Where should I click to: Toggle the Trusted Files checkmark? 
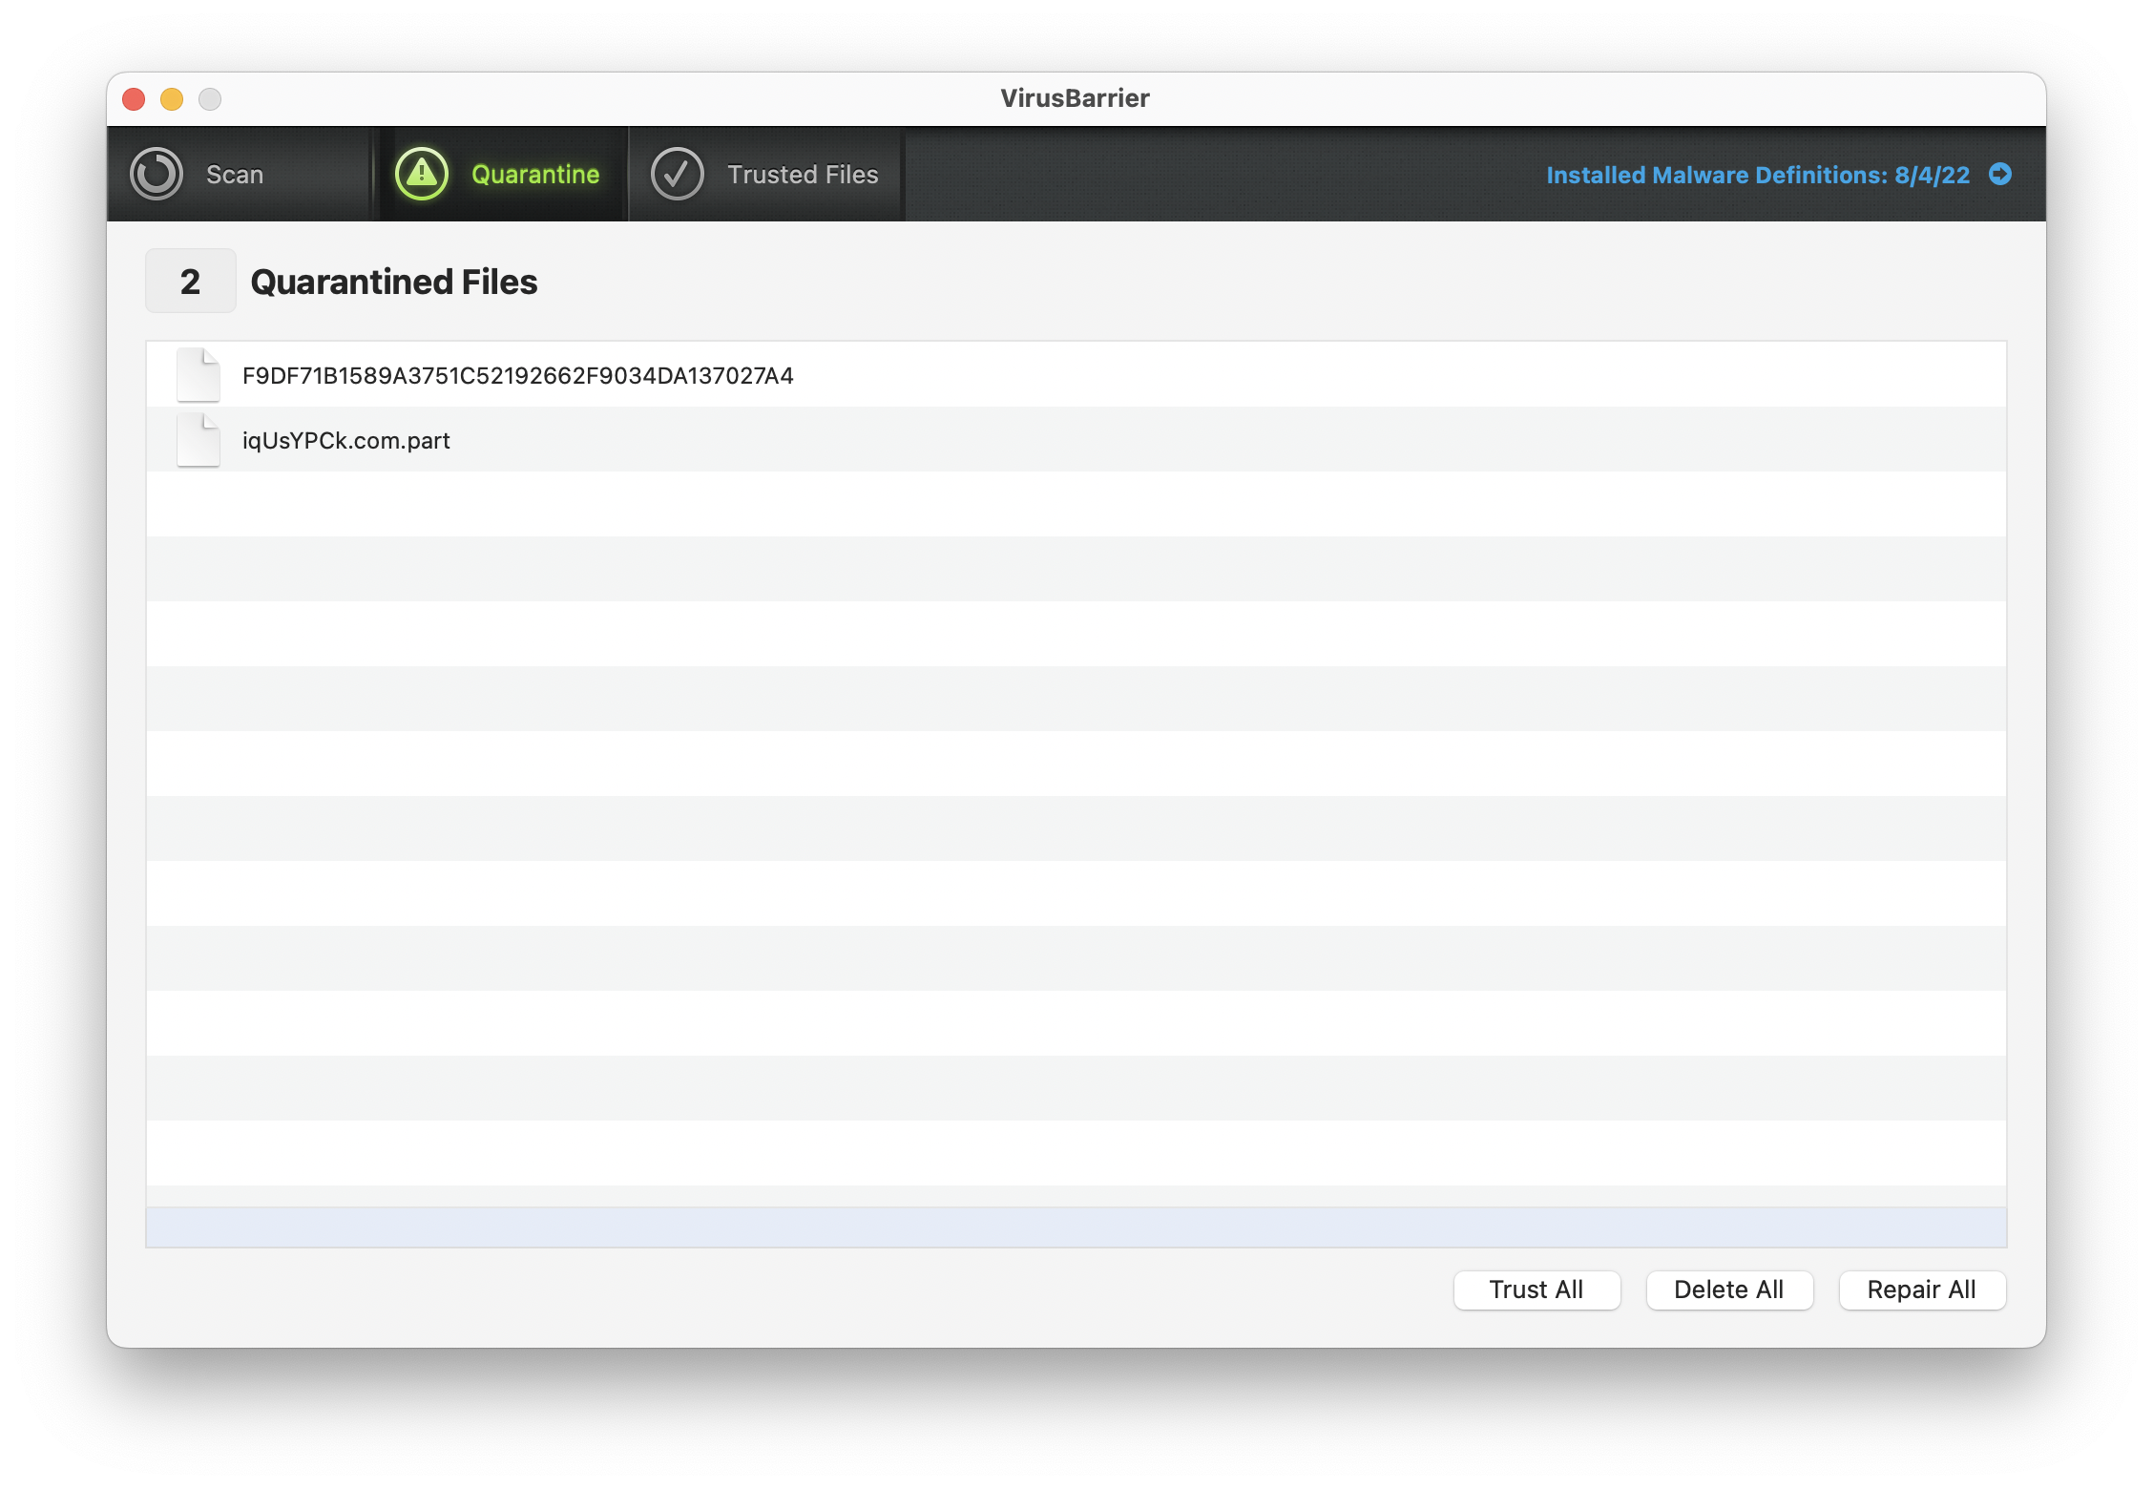676,174
